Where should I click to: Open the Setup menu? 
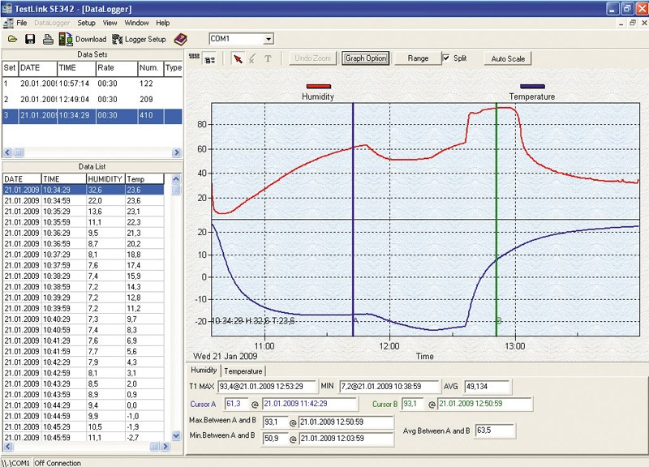pos(86,23)
